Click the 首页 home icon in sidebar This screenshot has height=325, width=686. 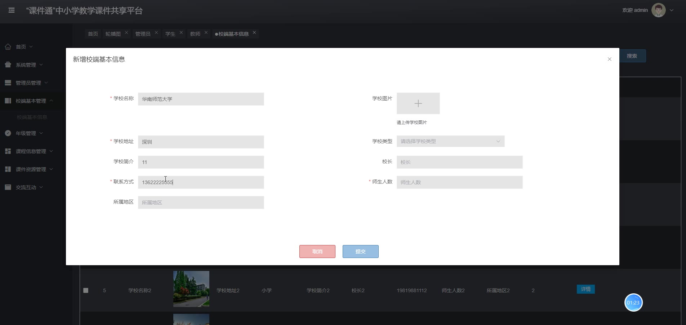8,46
